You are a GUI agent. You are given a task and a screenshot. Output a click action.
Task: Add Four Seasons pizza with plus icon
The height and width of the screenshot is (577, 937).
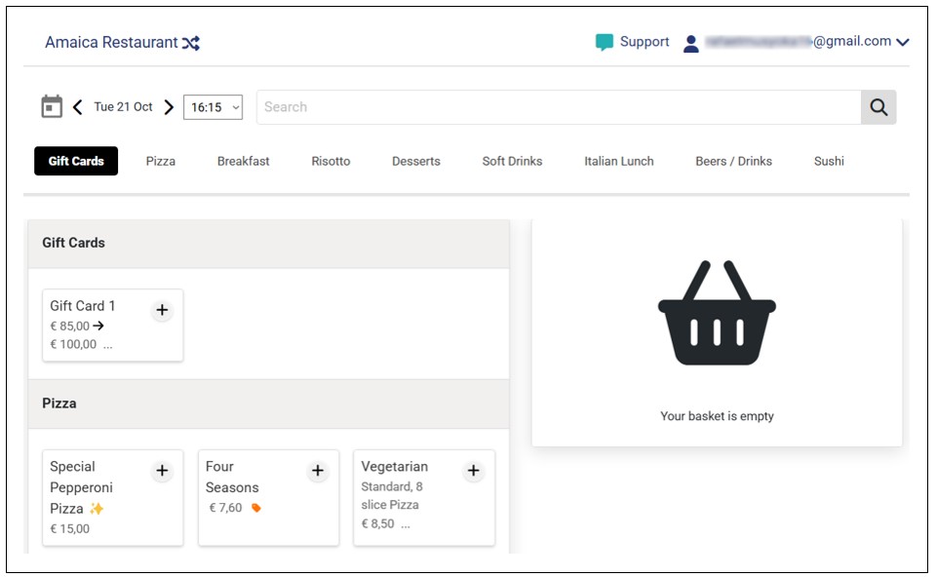tap(317, 471)
